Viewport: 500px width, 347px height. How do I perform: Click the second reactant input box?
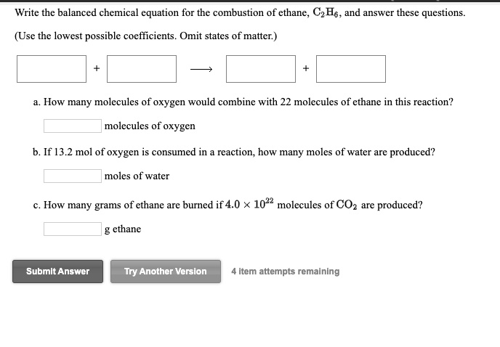[x=142, y=69]
